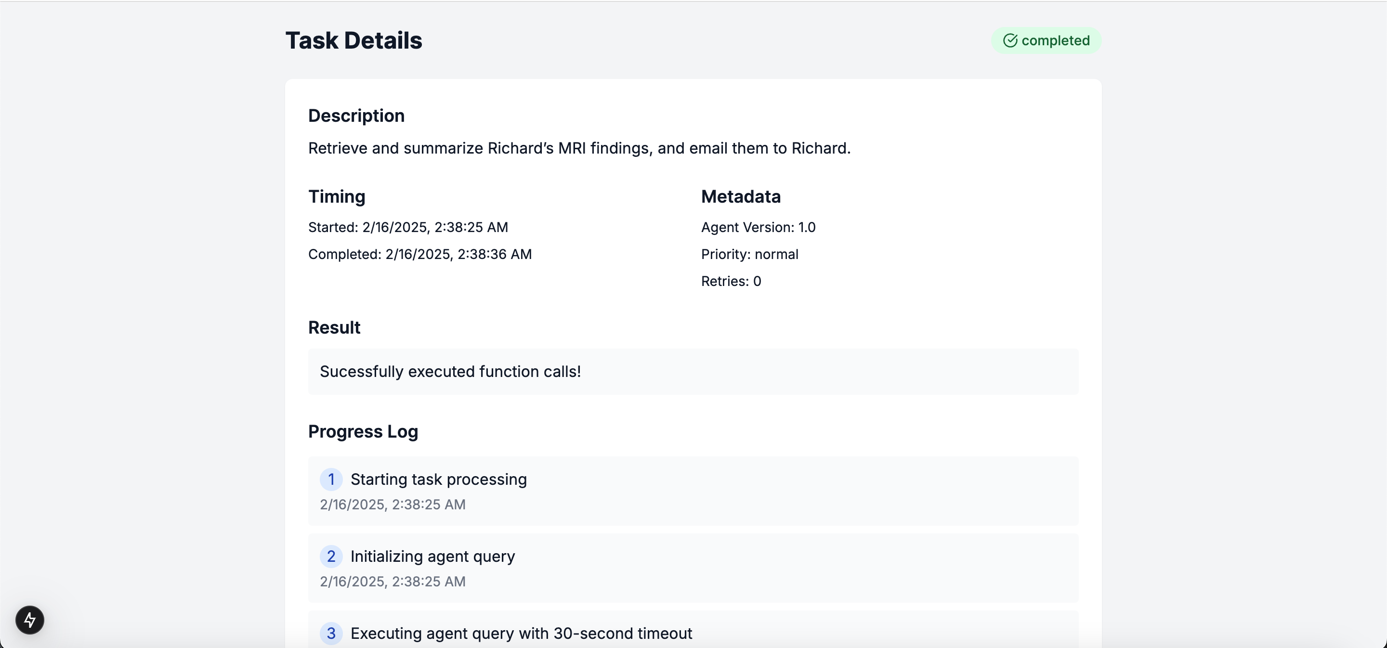Screen dimensions: 1387x648
Task: Click the Agent Version 1.0 line
Action: coord(758,227)
